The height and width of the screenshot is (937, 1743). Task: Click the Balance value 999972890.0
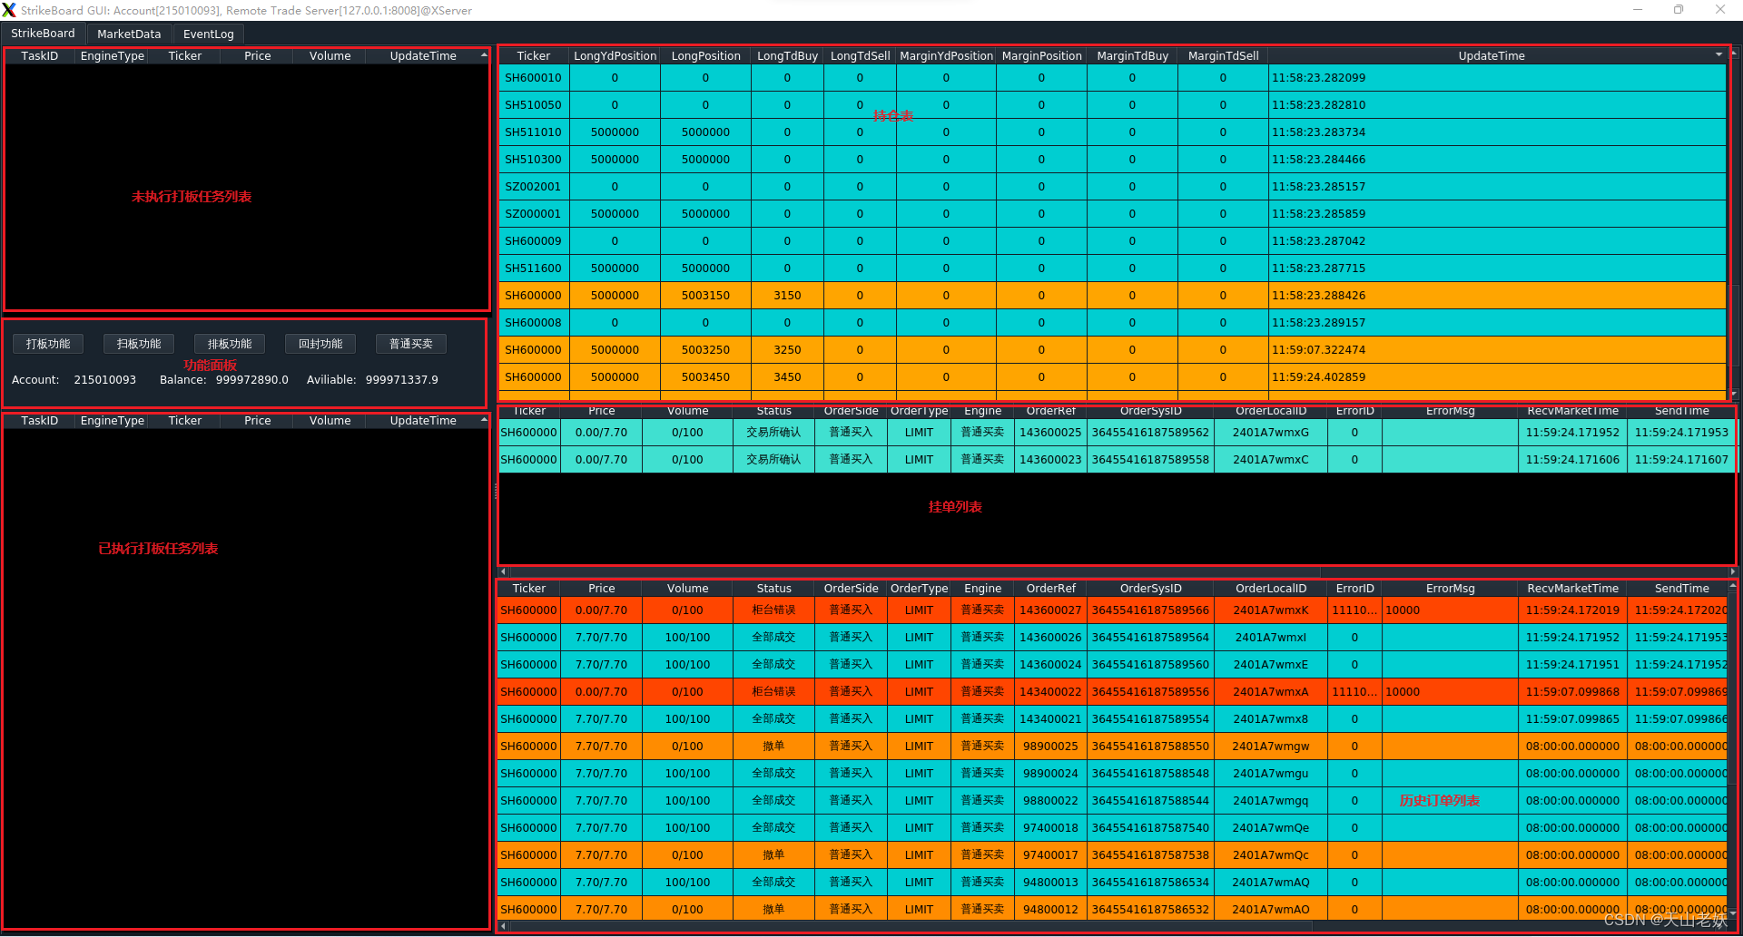coord(251,380)
